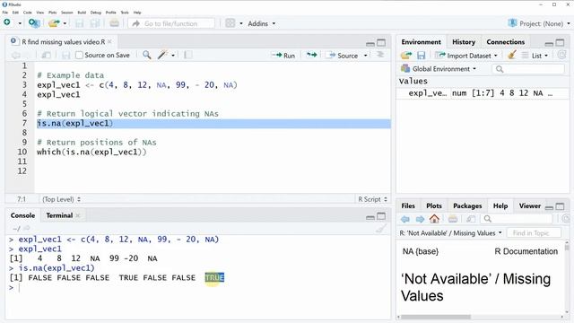Click the Refresh Environment icon
The height and width of the screenshot is (323, 574).
(561, 55)
